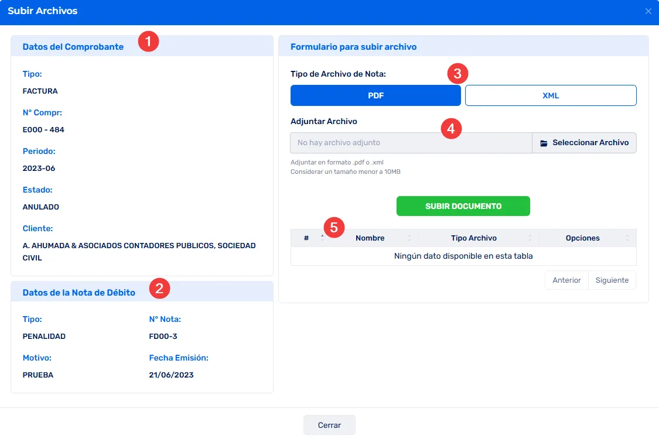This screenshot has height=439, width=659.
Task: Close the Subir Archivos dialog with the X
Action: point(648,11)
